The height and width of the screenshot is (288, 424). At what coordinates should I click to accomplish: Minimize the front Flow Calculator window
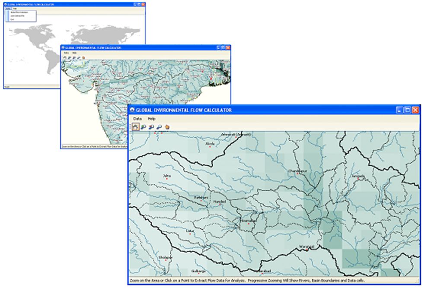click(400, 110)
